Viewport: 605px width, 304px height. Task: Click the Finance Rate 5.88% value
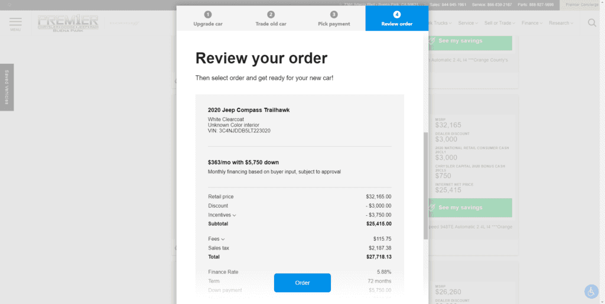point(384,272)
